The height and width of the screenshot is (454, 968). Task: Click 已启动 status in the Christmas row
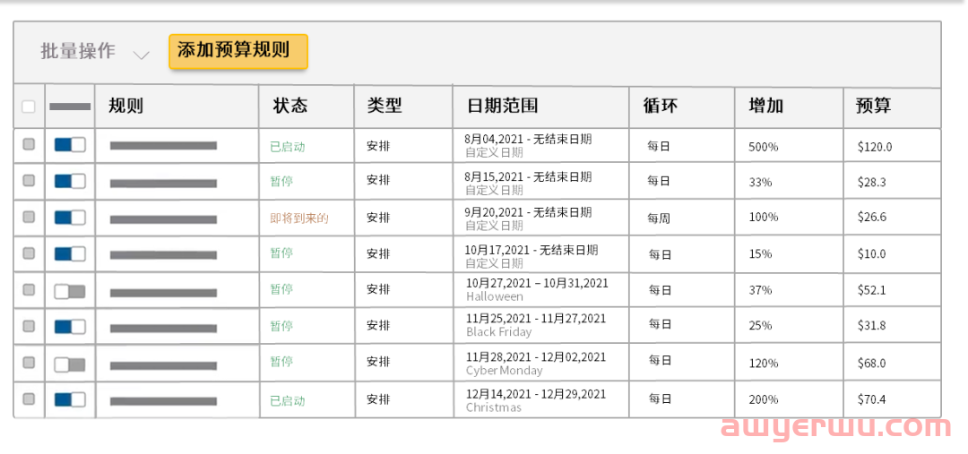pyautogui.click(x=288, y=401)
